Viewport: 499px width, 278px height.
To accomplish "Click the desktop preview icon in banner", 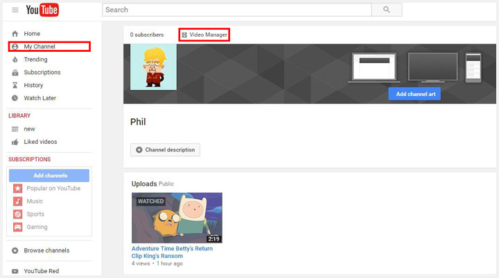I will tap(374, 68).
